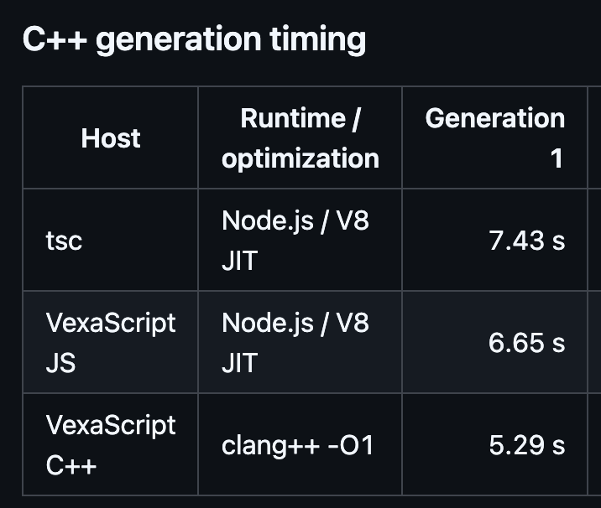Click 'JS' text under VexaScript in second row
This screenshot has height=508, width=601.
tap(60, 363)
